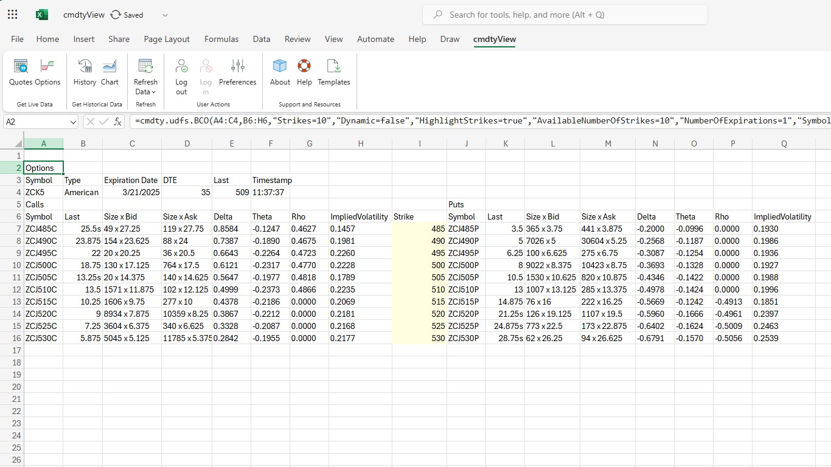
Task: Click the Saved sync status icon
Action: [116, 15]
